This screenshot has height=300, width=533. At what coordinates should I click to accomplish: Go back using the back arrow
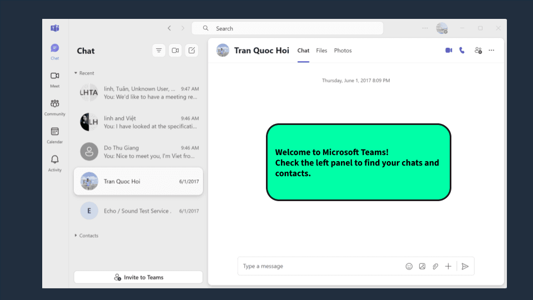click(x=169, y=28)
